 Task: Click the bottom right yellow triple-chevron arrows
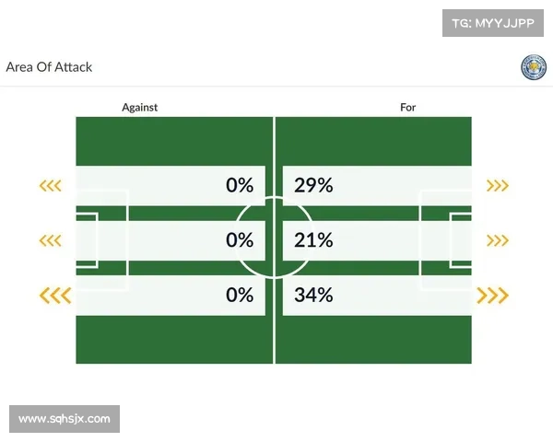[x=493, y=296]
